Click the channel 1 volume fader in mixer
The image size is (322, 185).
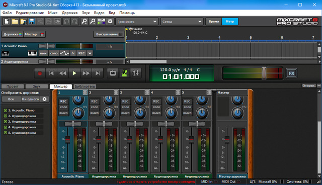tap(67, 139)
